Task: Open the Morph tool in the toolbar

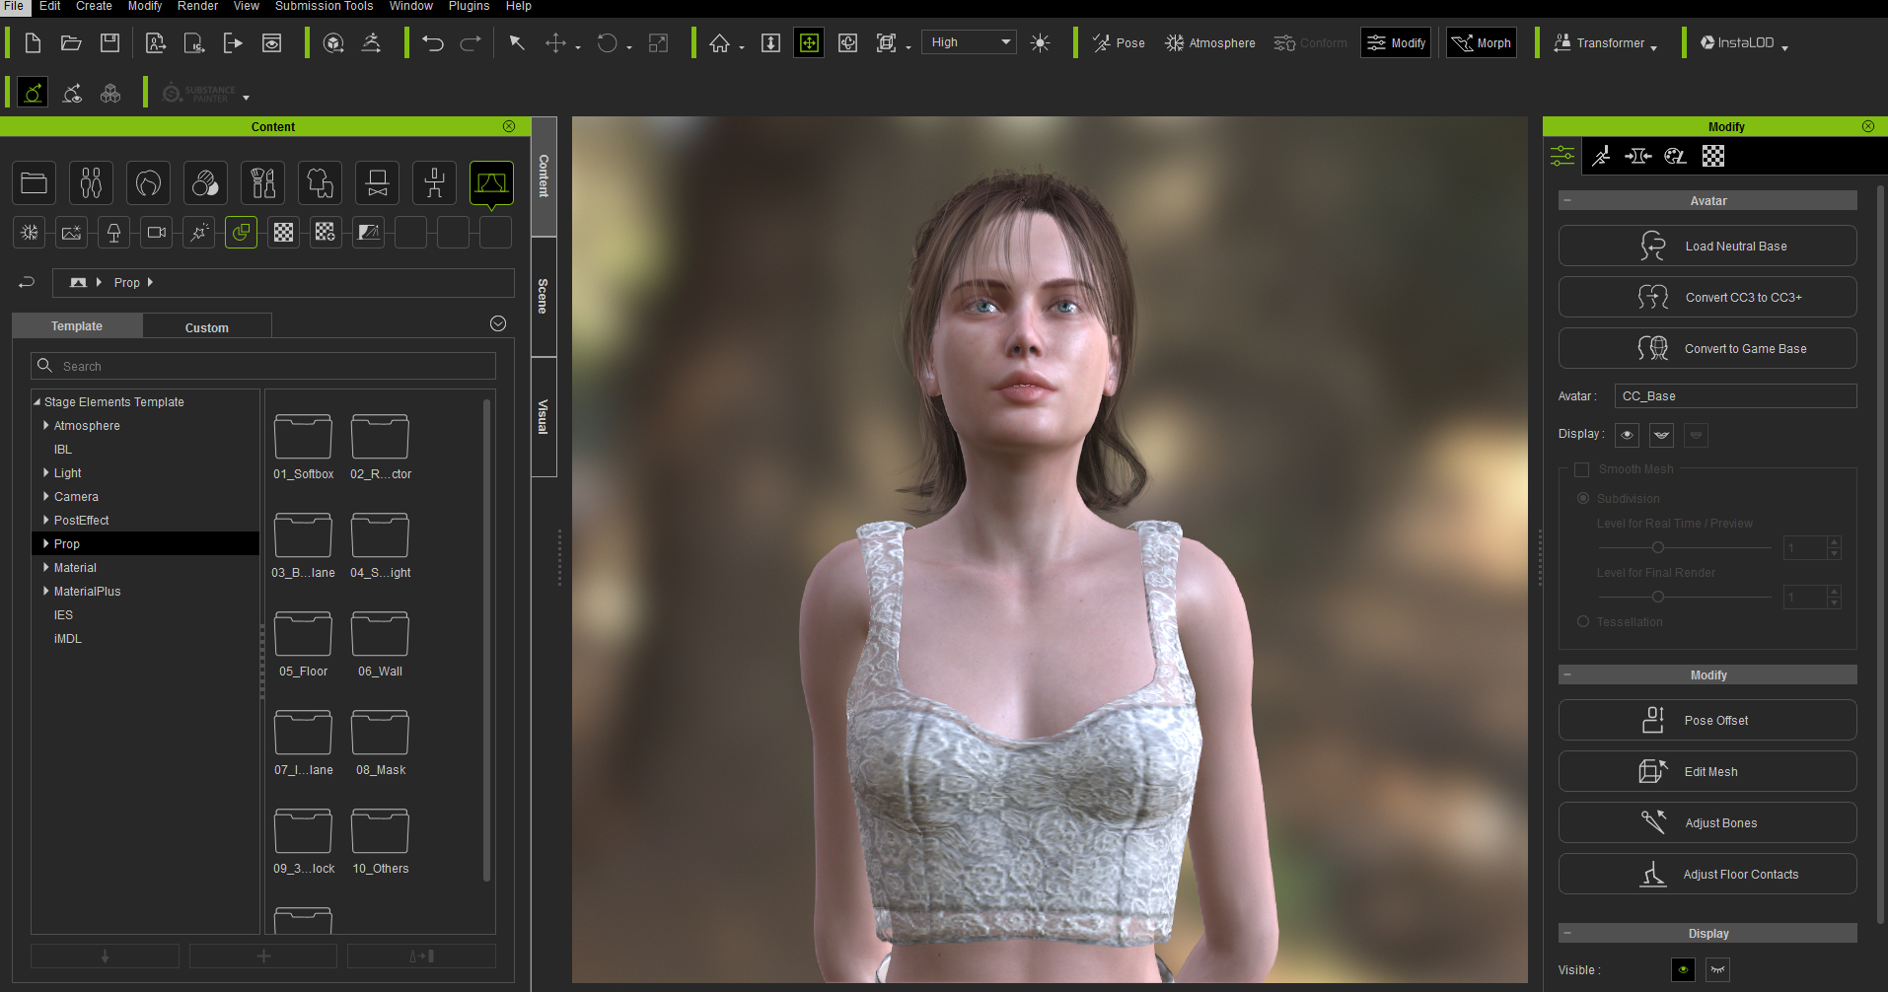Action: point(1481,42)
